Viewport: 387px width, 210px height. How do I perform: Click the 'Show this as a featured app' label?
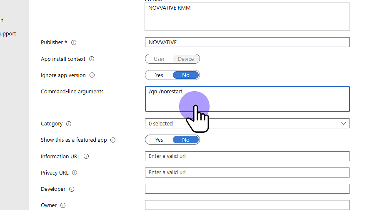click(x=74, y=140)
